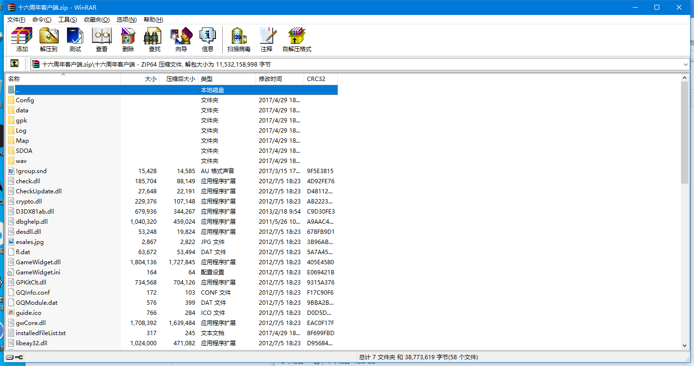This screenshot has height=366, width=694.
Task: Select gwCore.dll file name
Action: click(x=31, y=323)
